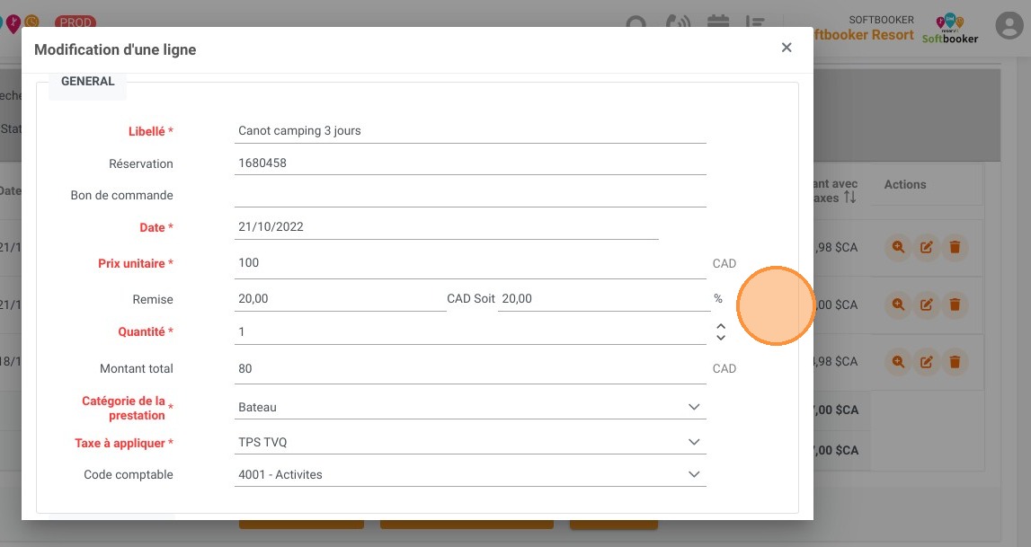Open the search icon in top bar

(635, 24)
